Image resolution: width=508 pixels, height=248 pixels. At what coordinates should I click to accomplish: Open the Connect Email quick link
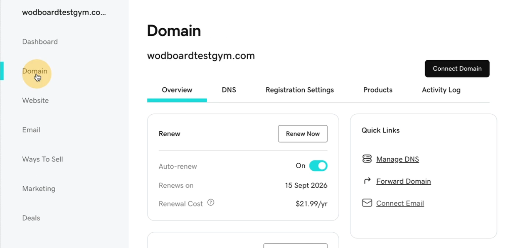tap(400, 203)
